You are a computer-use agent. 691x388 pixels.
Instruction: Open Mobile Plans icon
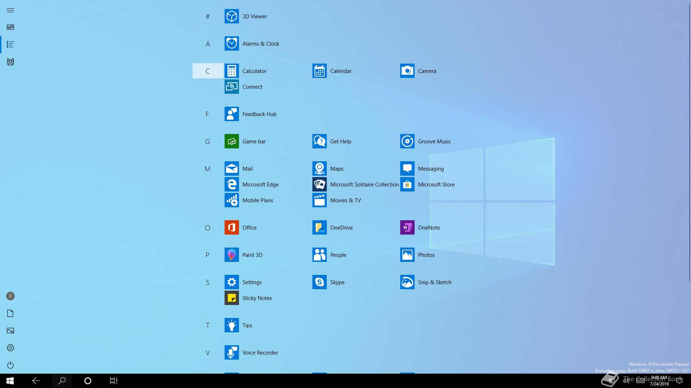pyautogui.click(x=231, y=200)
